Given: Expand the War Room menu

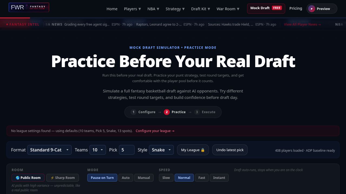Looking at the screenshot, I should [228, 9].
